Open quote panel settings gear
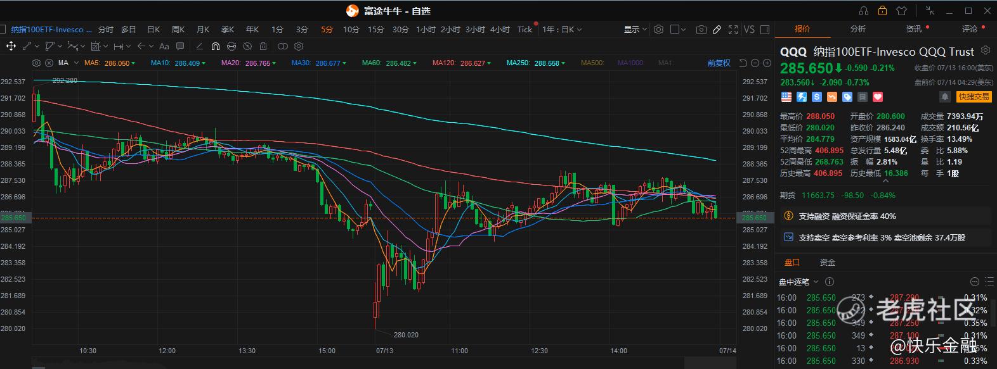This screenshot has height=369, width=997. point(986,50)
